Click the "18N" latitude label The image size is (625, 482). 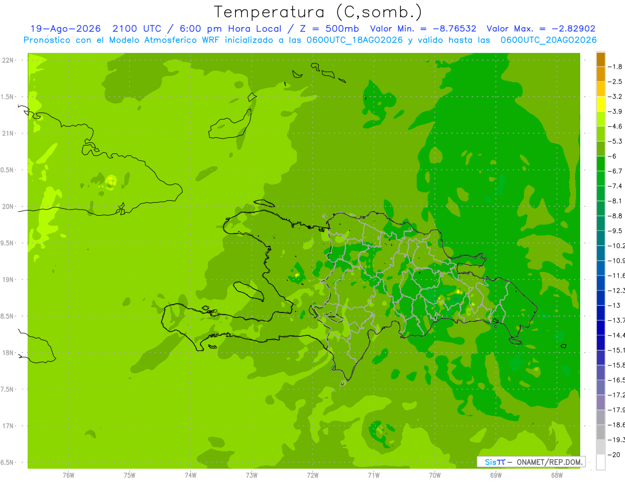point(7,353)
